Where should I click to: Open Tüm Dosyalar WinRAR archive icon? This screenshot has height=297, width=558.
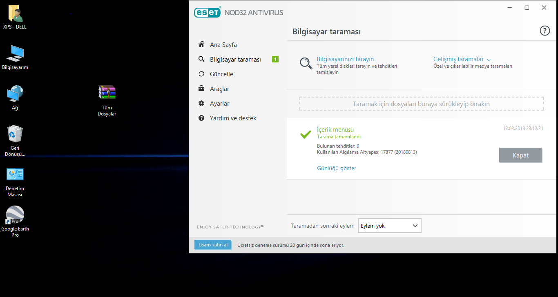(x=107, y=93)
